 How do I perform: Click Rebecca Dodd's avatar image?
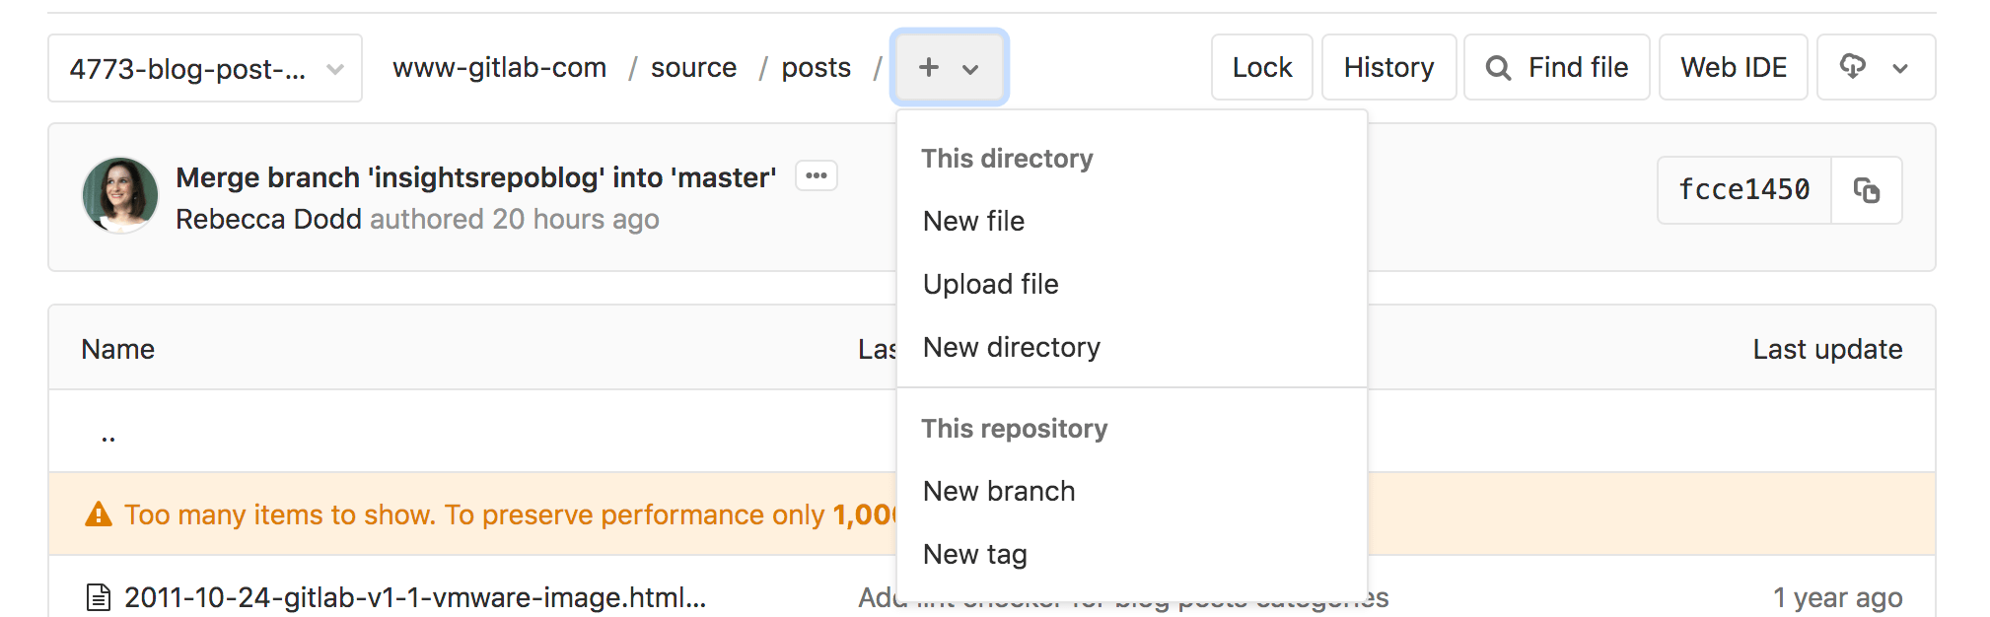click(x=120, y=195)
